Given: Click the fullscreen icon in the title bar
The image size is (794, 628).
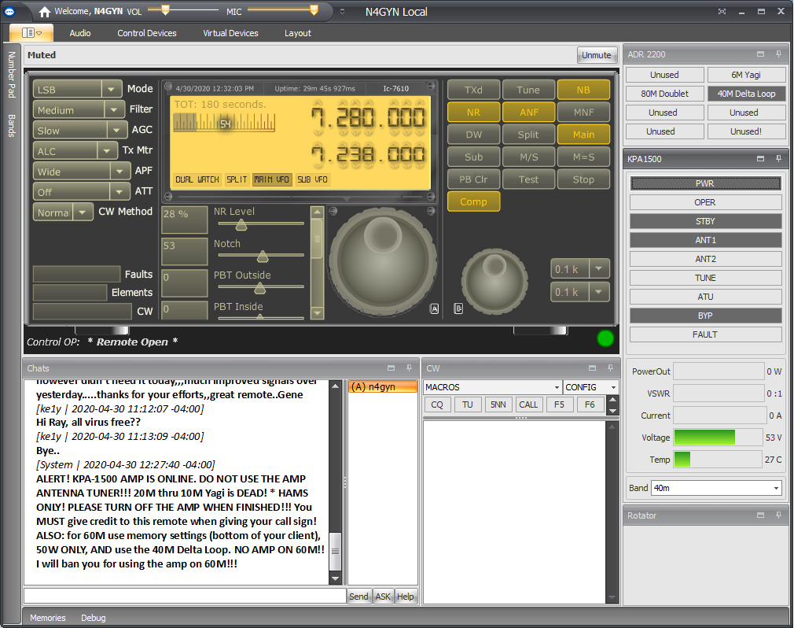Looking at the screenshot, I should (x=722, y=12).
